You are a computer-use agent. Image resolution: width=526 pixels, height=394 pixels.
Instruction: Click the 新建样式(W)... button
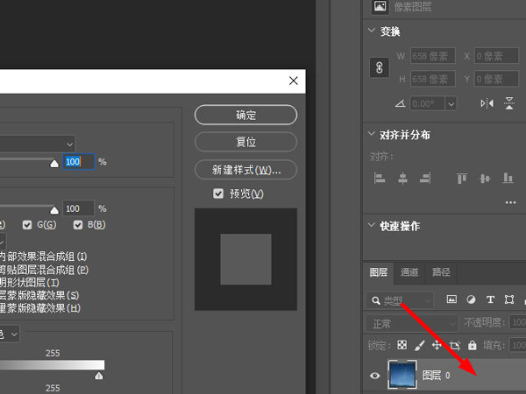245,170
